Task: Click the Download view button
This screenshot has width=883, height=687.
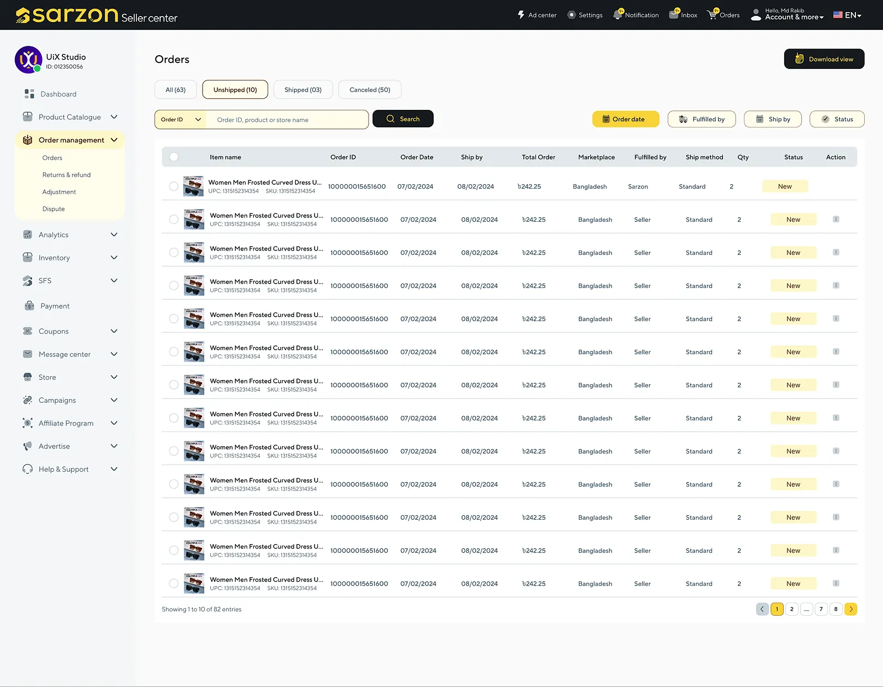Action: click(x=824, y=59)
